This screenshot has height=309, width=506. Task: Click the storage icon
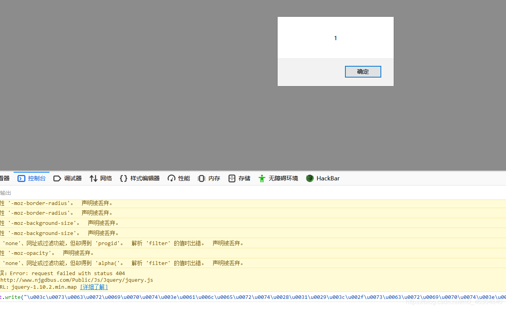[x=232, y=178]
